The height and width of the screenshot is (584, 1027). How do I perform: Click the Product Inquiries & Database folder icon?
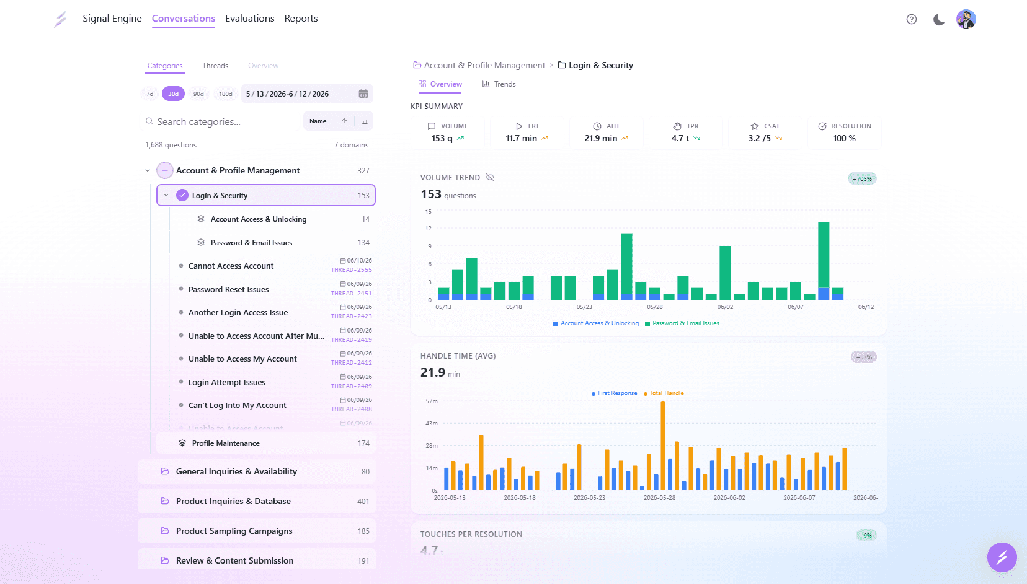point(165,501)
